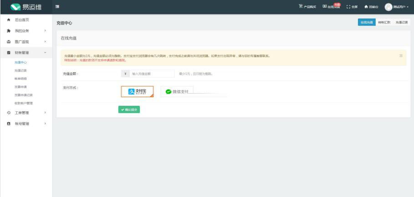Expand the 我的业务 chevron
The height and width of the screenshot is (197, 414).
(x=45, y=31)
